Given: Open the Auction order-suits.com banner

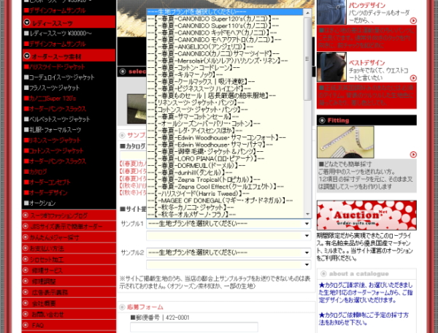Looking at the screenshot, I should pyautogui.click(x=366, y=215).
